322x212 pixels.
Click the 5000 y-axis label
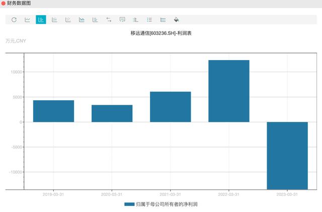click(18, 97)
